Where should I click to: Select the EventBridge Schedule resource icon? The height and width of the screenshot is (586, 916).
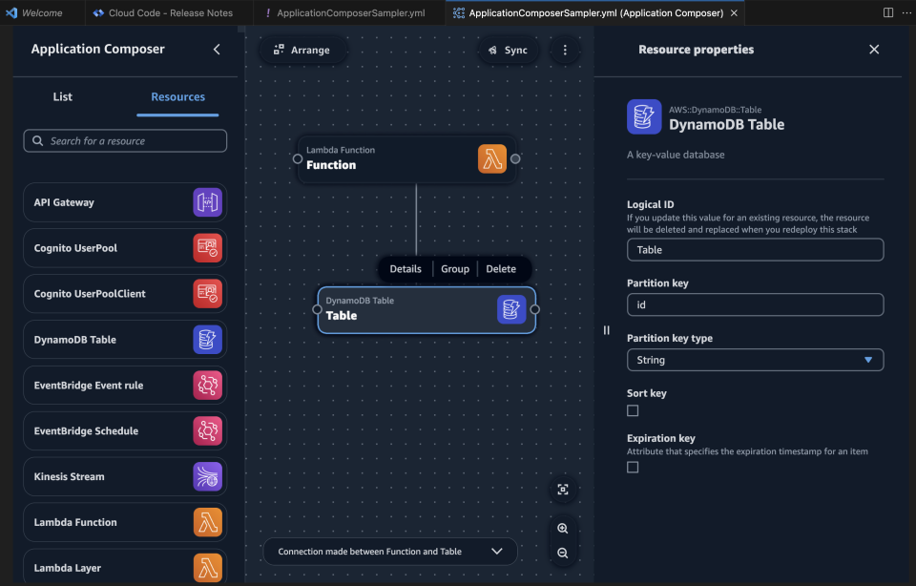(x=205, y=430)
